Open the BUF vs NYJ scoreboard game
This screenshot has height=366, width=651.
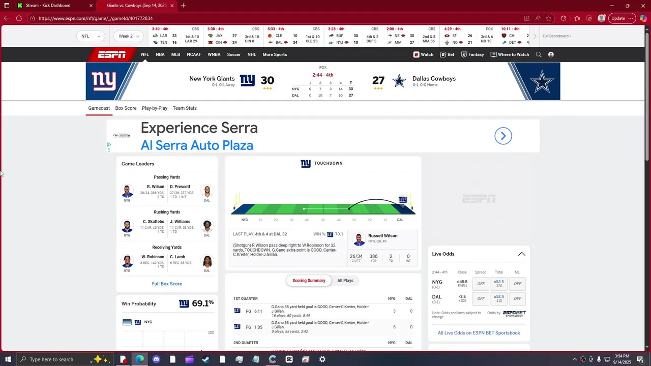(353, 36)
